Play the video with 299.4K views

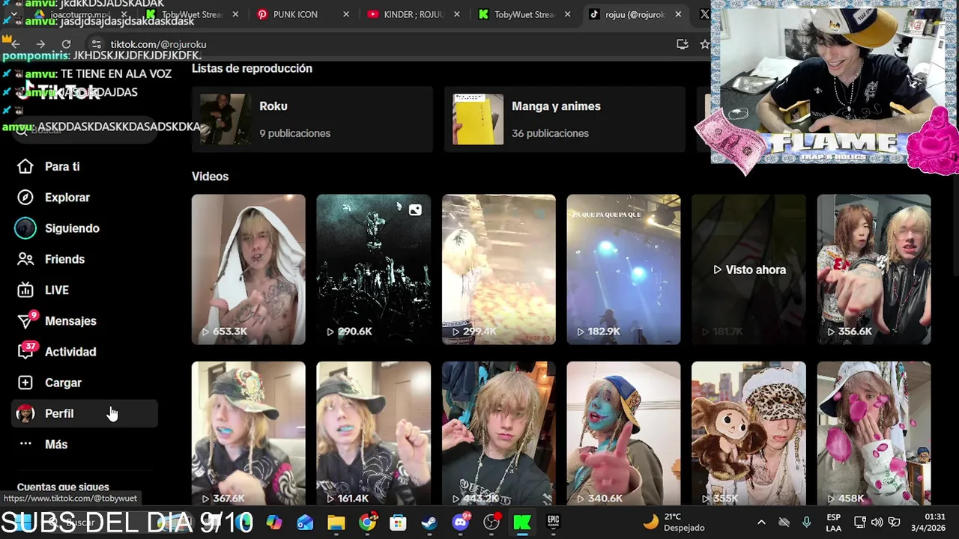(499, 269)
